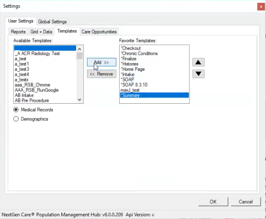Move selected favorite template up

click(x=199, y=62)
